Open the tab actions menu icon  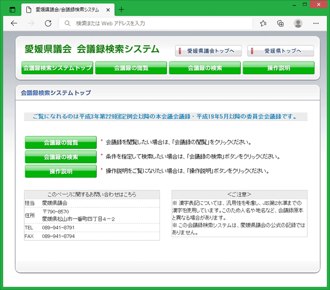[13, 10]
